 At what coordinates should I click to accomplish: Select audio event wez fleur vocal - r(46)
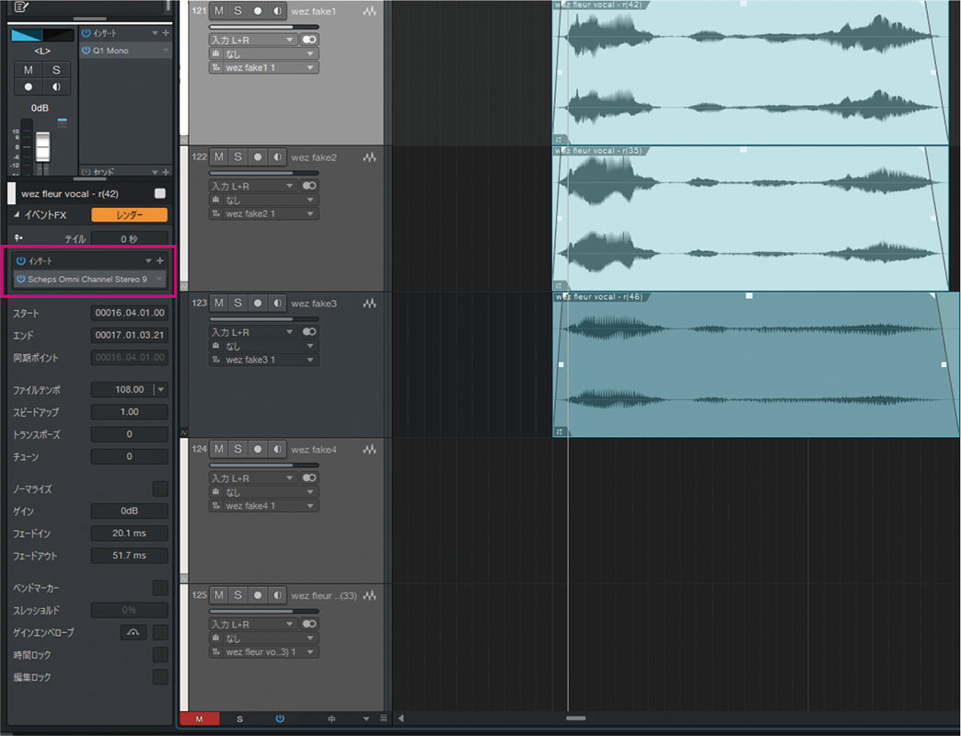point(756,364)
